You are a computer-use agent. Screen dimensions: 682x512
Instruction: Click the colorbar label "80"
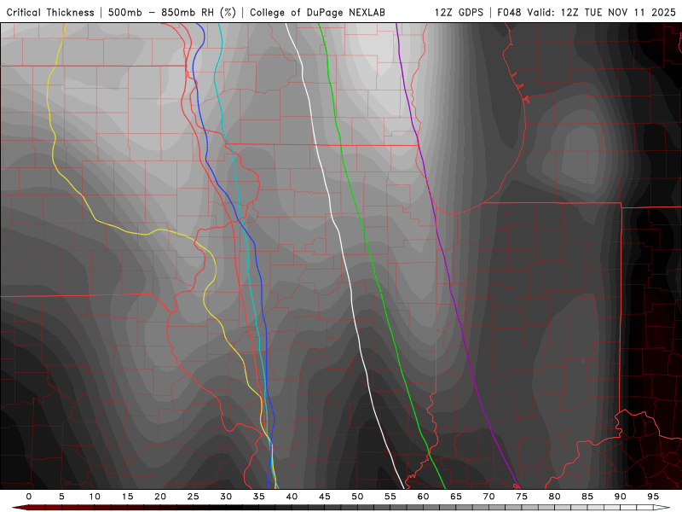pos(554,497)
